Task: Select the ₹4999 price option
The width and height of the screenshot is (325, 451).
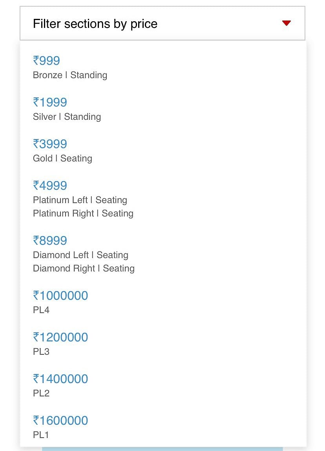Action: 50,185
